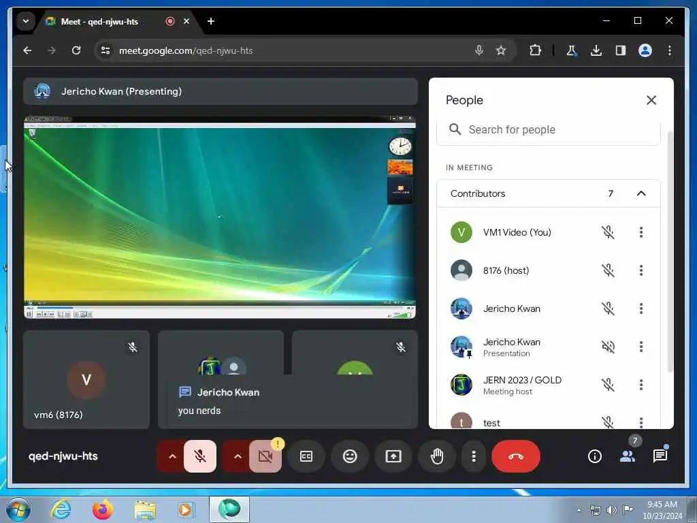Open the tab search dropdown arrow
This screenshot has width=697, height=523.
(x=26, y=21)
